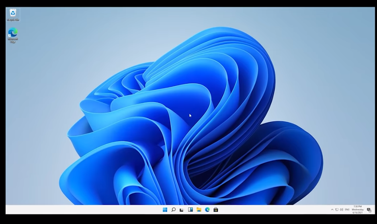Open Task View on the taskbar
This screenshot has width=377, height=224.
pyautogui.click(x=182, y=210)
